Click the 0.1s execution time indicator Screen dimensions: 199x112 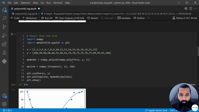26,85
